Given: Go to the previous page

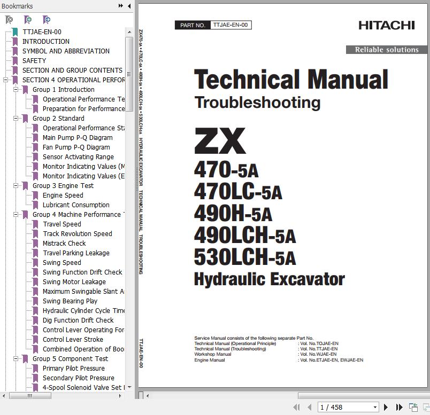Looking at the screenshot, I should (310, 407).
